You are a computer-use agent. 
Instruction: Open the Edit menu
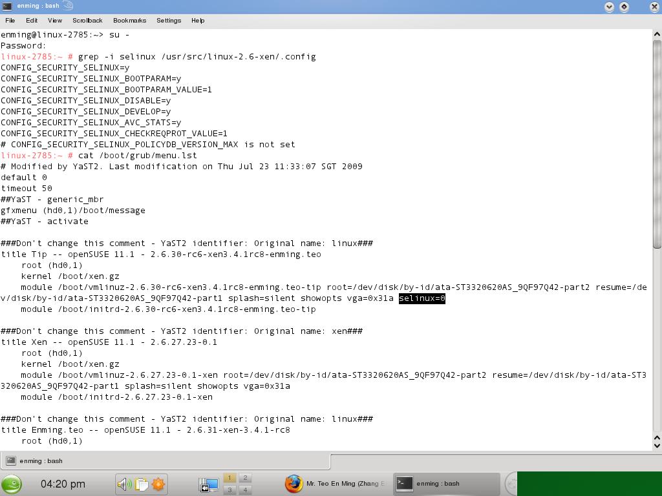32,20
